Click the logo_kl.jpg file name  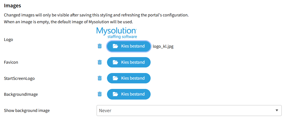pos(163,46)
